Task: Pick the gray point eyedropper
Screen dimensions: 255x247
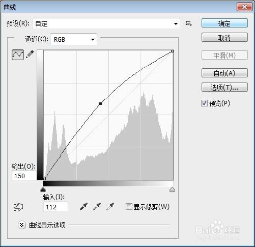Action: pyautogui.click(x=97, y=206)
